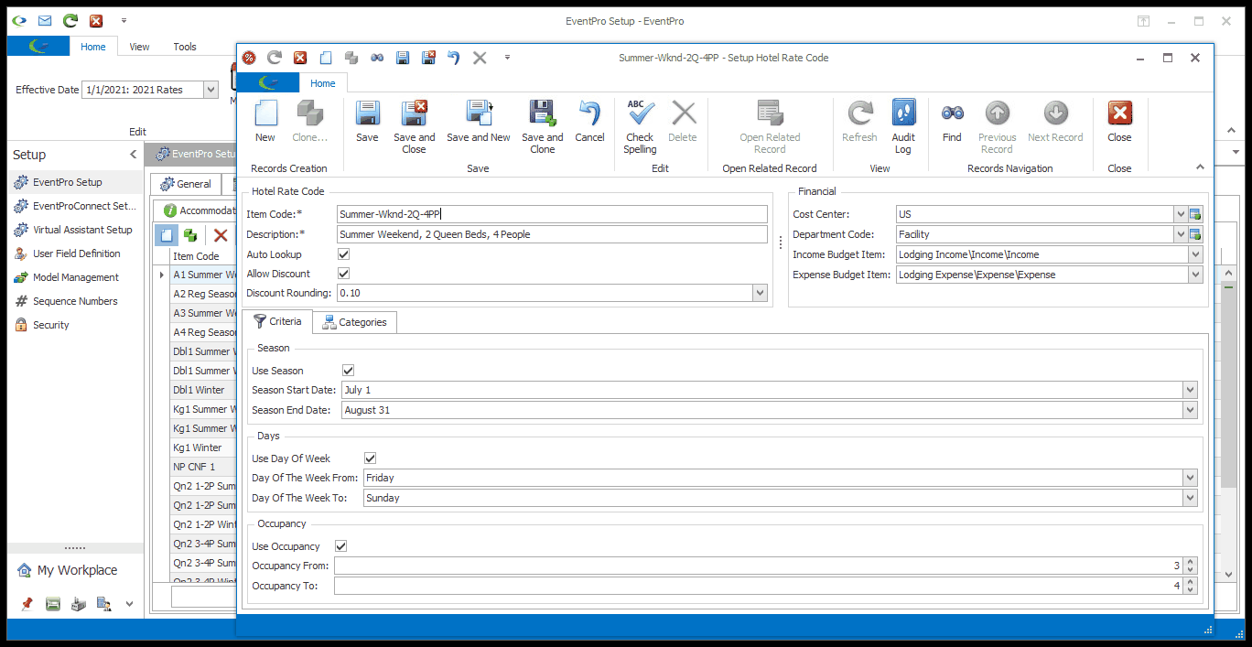The image size is (1252, 647).
Task: Click the Occupancy To spinner arrows
Action: pos(1190,586)
